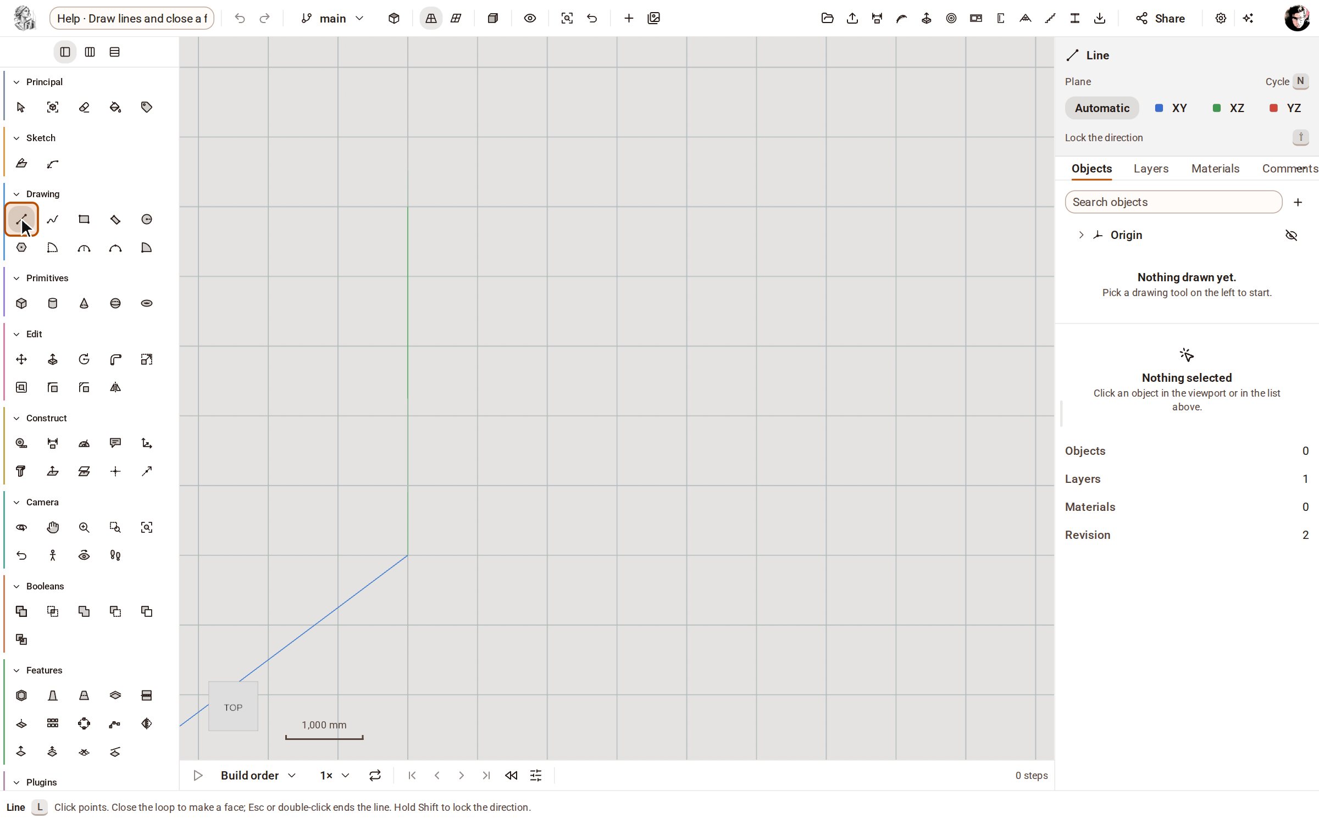Select the Walk figure camera tool
Image resolution: width=1319 pixels, height=824 pixels.
52,555
